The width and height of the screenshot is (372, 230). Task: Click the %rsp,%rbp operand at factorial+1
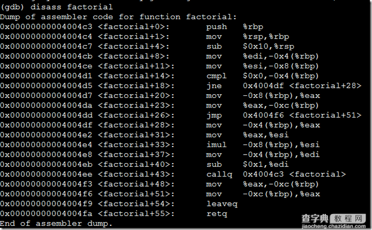point(266,36)
